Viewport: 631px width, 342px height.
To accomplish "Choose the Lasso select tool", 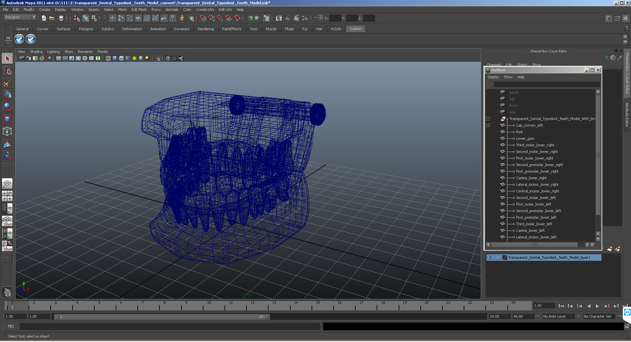I will coord(7,70).
